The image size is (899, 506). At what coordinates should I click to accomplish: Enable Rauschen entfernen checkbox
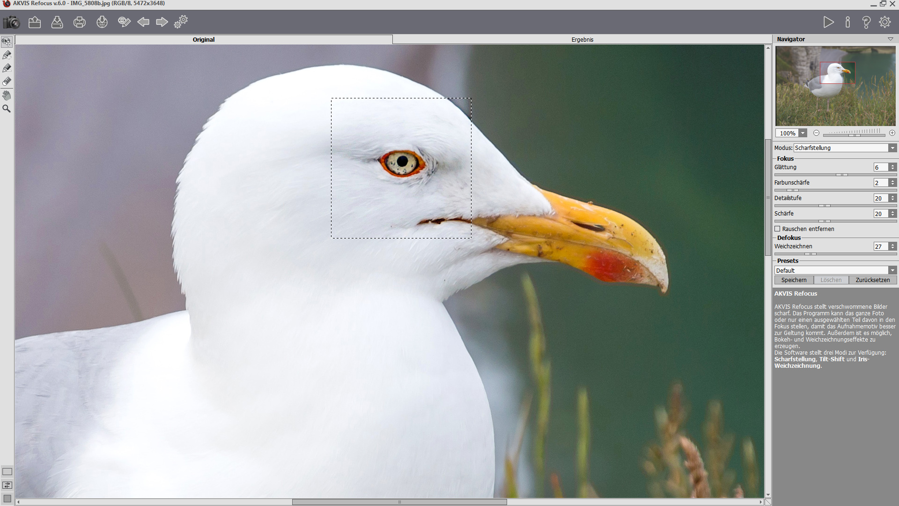[x=777, y=229]
